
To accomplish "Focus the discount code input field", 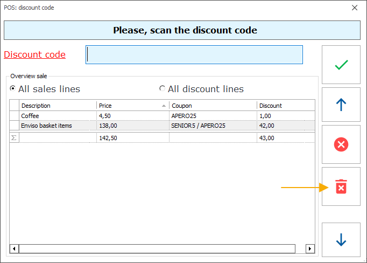I will (194, 54).
